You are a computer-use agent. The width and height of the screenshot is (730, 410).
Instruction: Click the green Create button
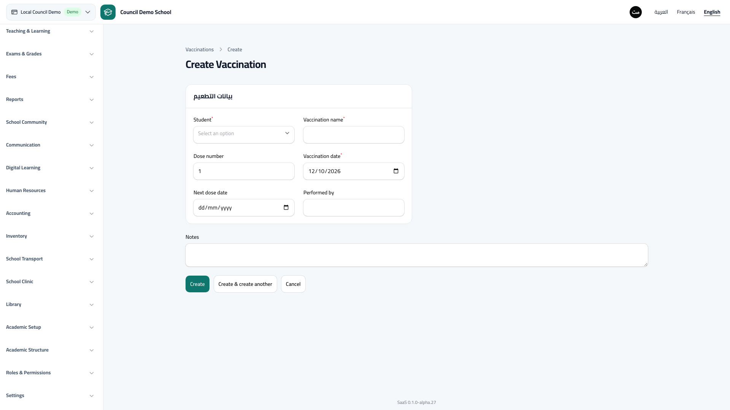click(x=197, y=284)
